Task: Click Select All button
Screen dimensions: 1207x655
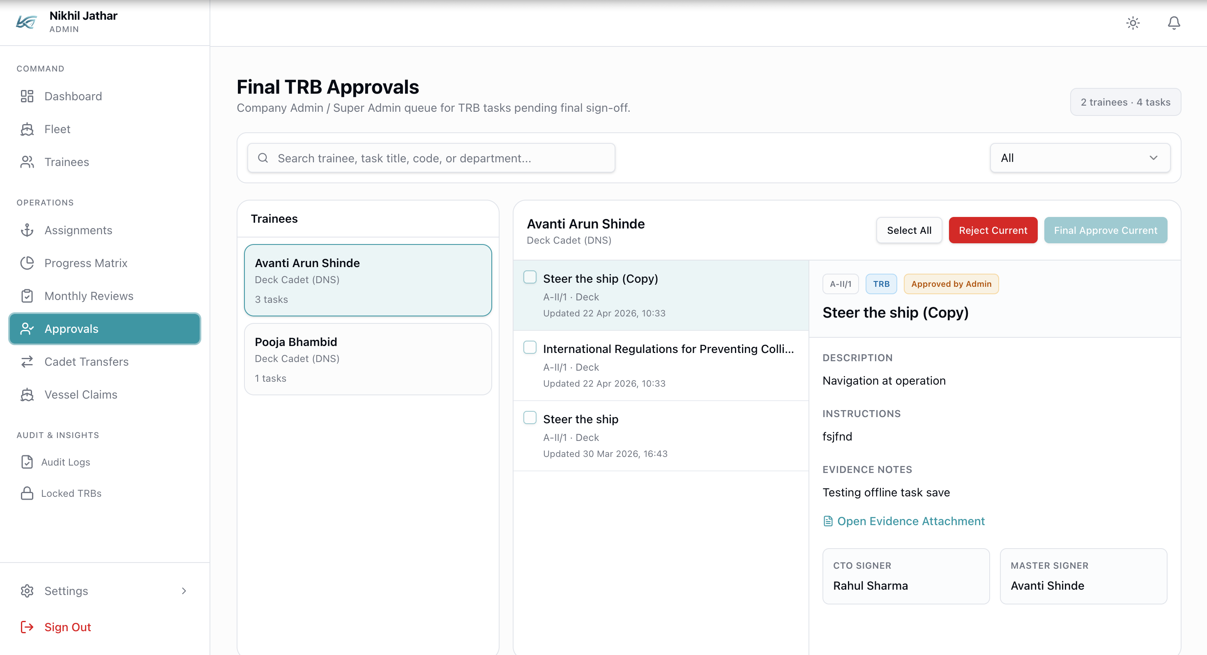Action: coord(909,230)
